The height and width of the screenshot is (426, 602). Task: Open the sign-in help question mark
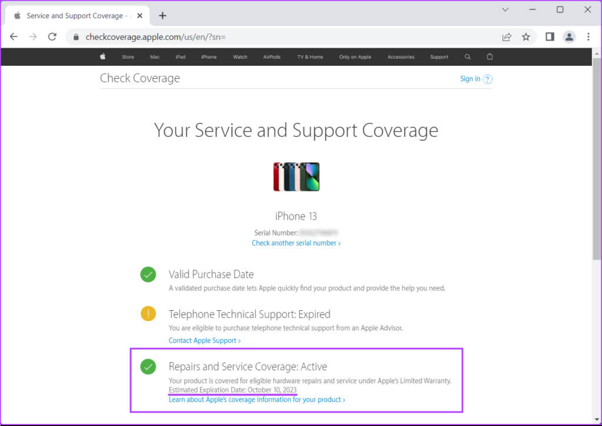pyautogui.click(x=487, y=79)
